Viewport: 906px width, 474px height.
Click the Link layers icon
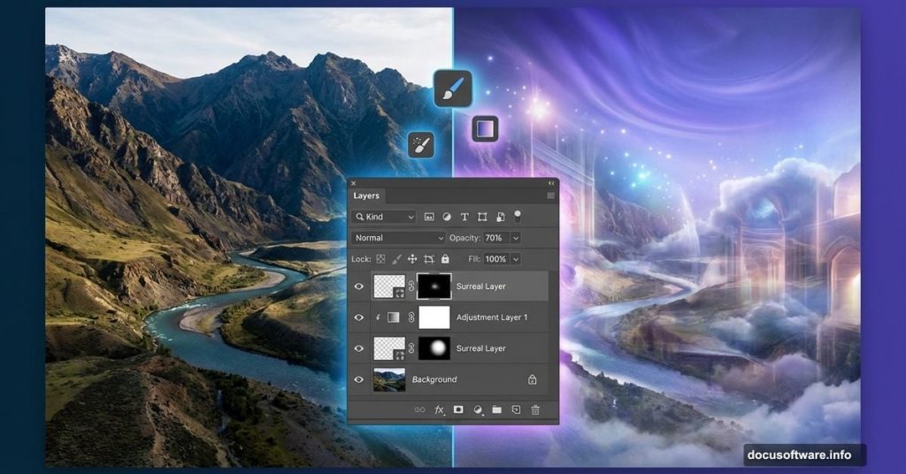[419, 410]
